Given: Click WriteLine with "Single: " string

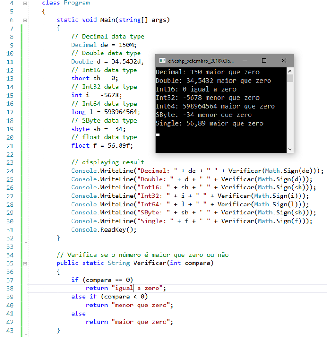Looking at the screenshot, I should (192, 221).
